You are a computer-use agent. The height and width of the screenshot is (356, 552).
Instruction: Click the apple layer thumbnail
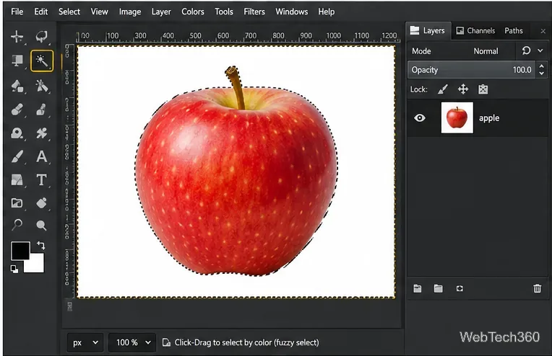[x=457, y=118]
